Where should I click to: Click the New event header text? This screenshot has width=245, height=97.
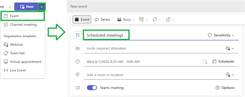click(x=79, y=6)
